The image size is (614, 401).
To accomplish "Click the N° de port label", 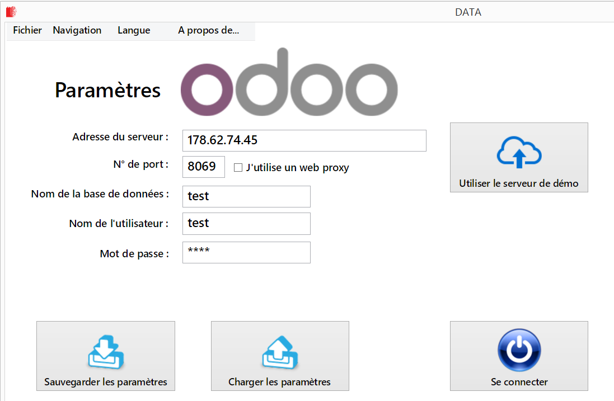I will pyautogui.click(x=141, y=164).
